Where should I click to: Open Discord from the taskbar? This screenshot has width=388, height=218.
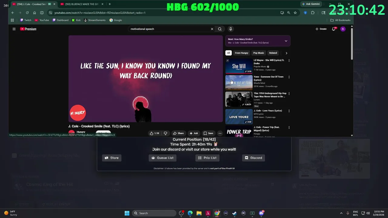point(261,213)
